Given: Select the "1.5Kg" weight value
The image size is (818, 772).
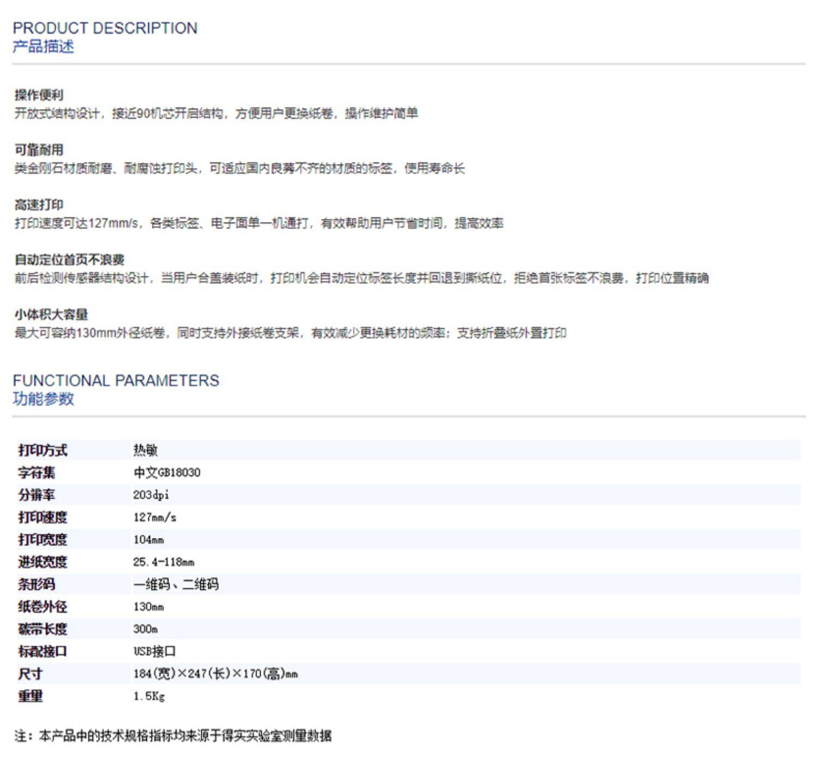Looking at the screenshot, I should (x=149, y=696).
